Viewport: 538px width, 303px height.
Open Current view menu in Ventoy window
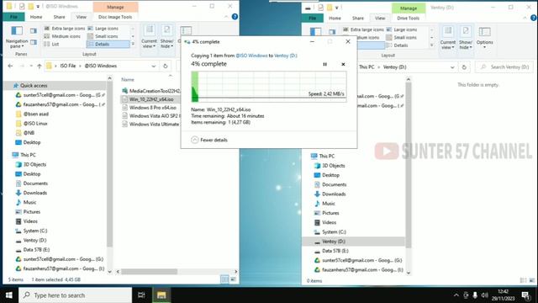coord(448,39)
